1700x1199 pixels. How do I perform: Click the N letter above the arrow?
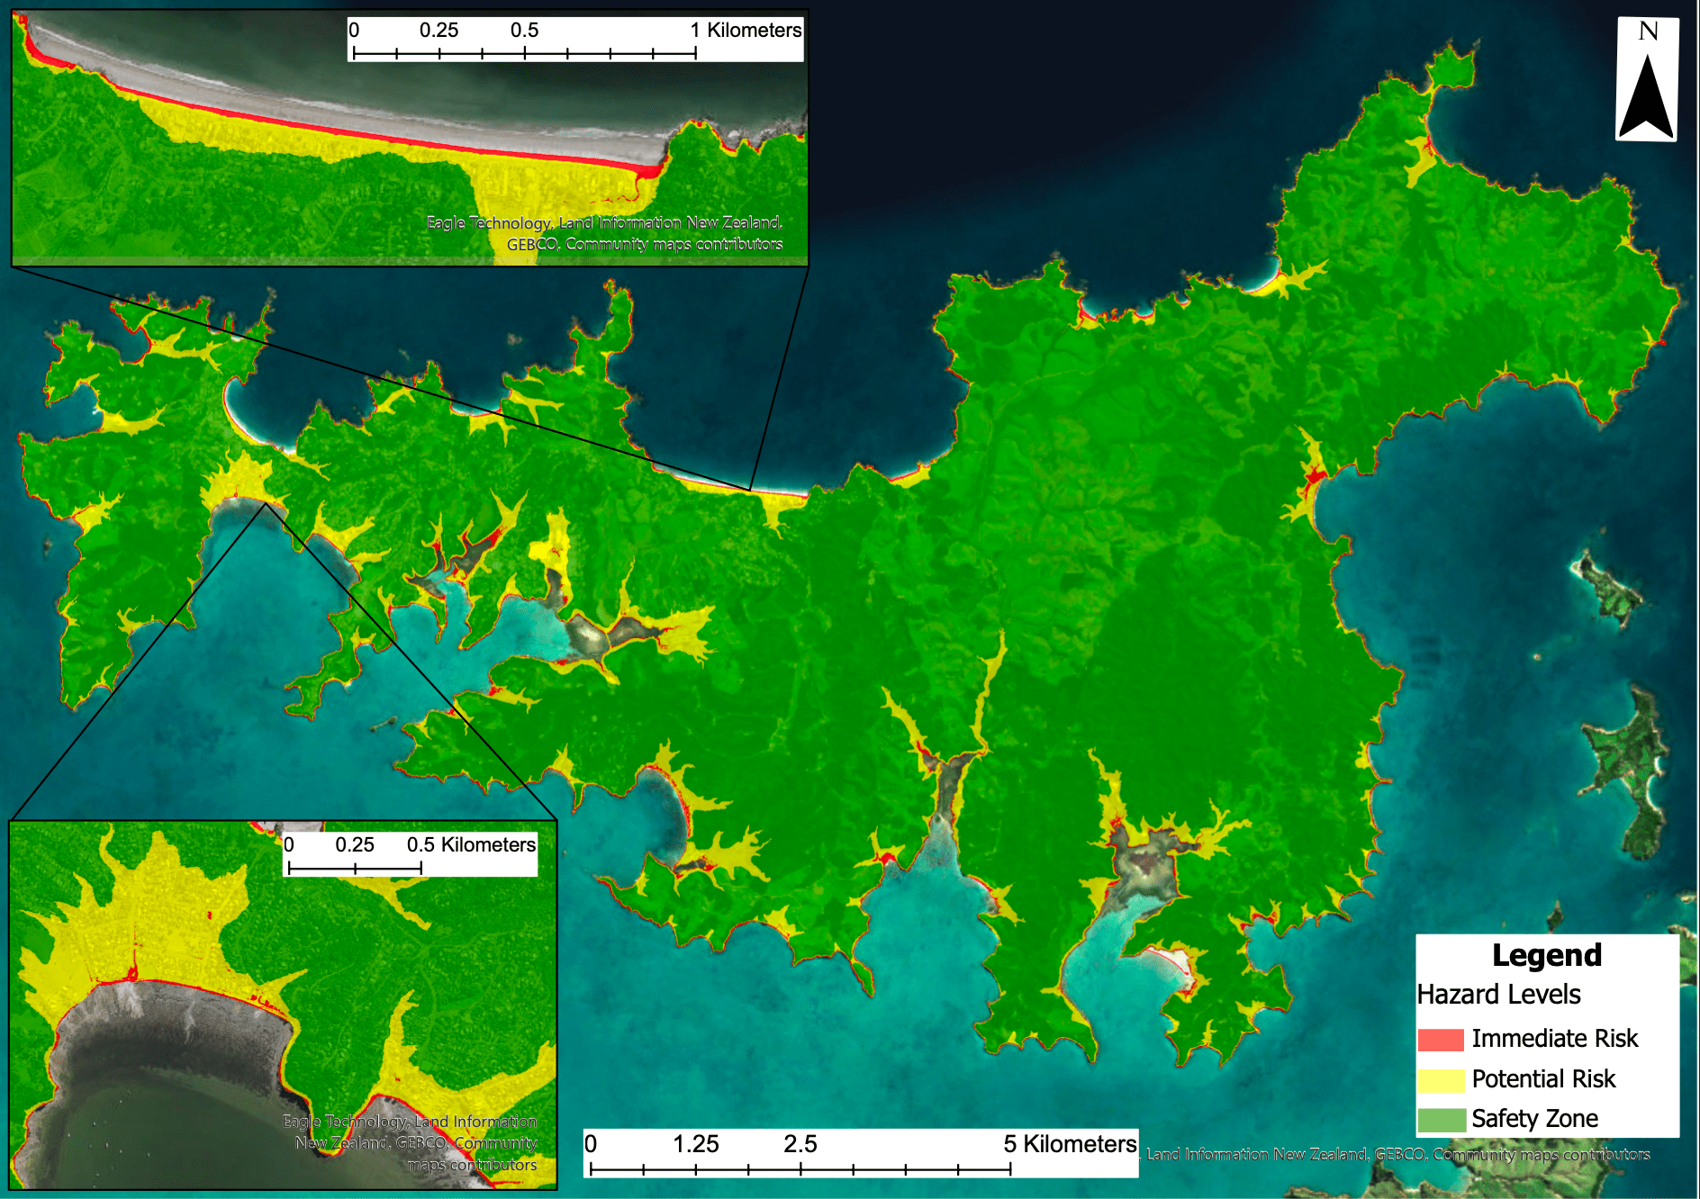[1648, 32]
